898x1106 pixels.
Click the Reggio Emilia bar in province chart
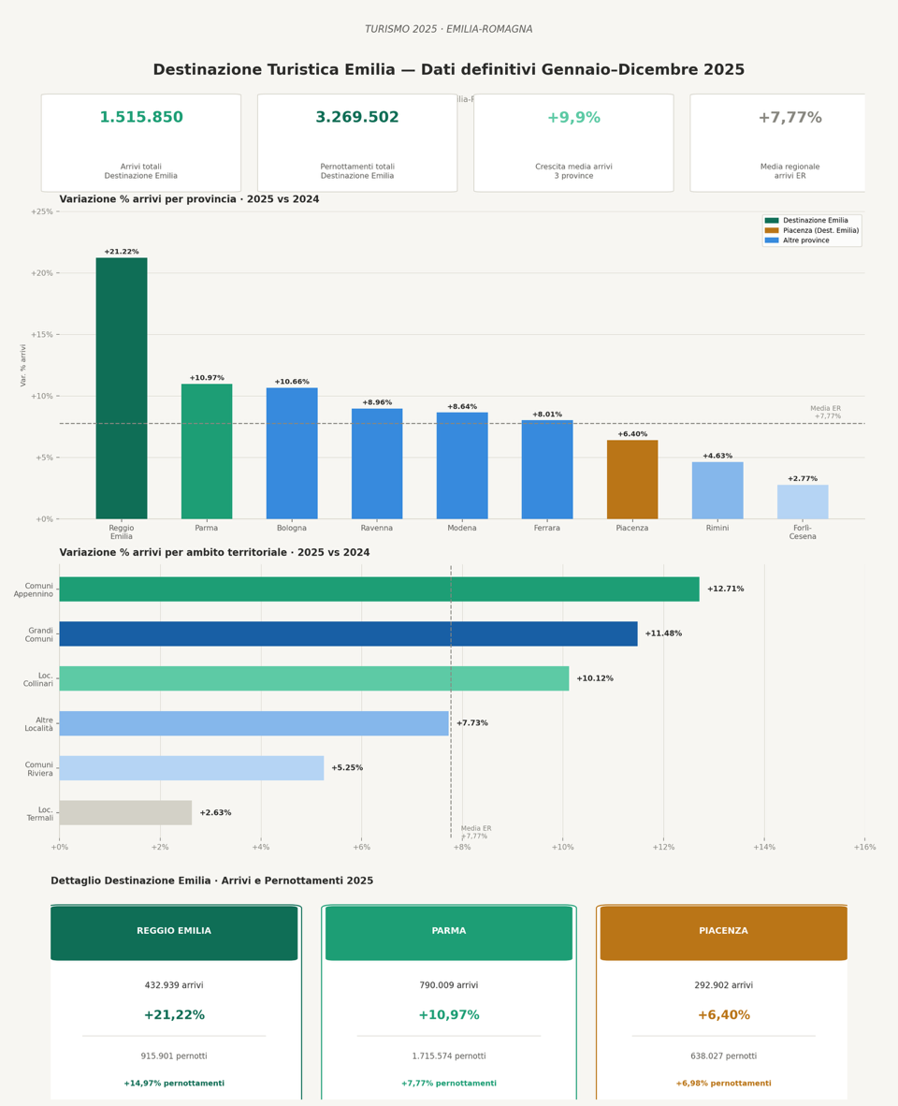[122, 388]
